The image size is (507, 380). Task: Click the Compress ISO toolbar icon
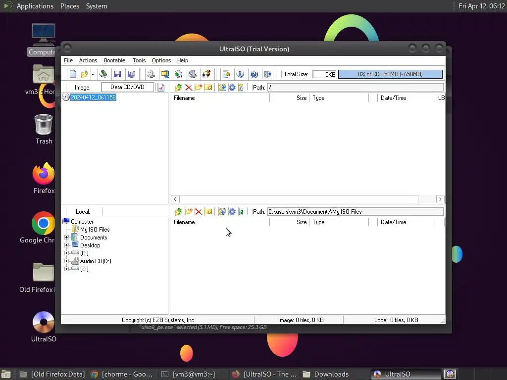tap(165, 74)
